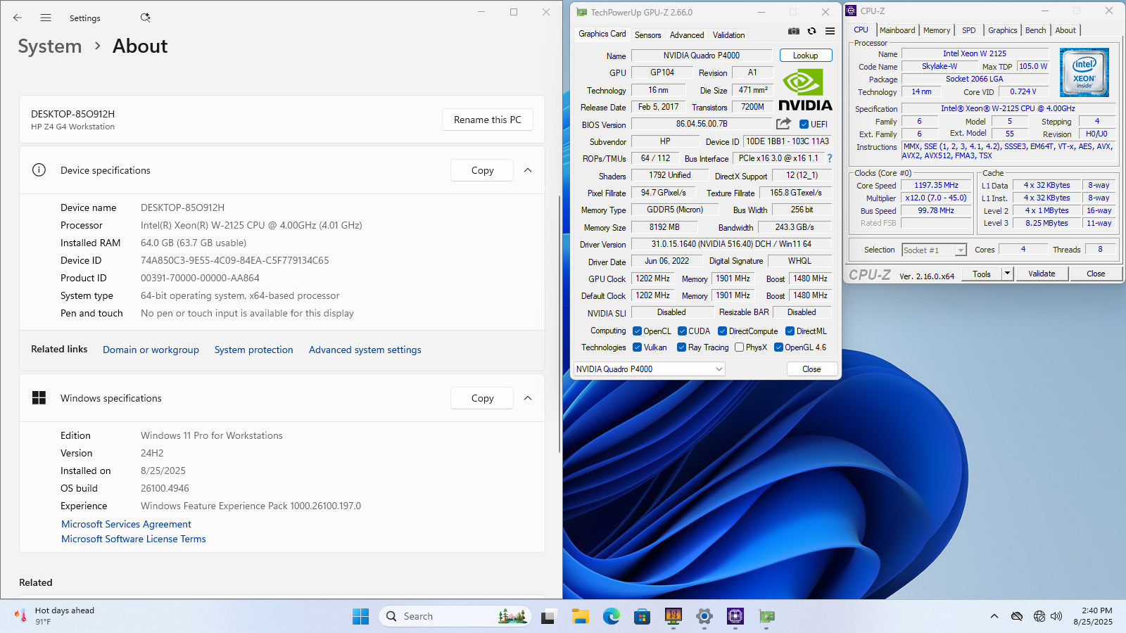Launch Microsoft Edge from the taskbar

611,617
